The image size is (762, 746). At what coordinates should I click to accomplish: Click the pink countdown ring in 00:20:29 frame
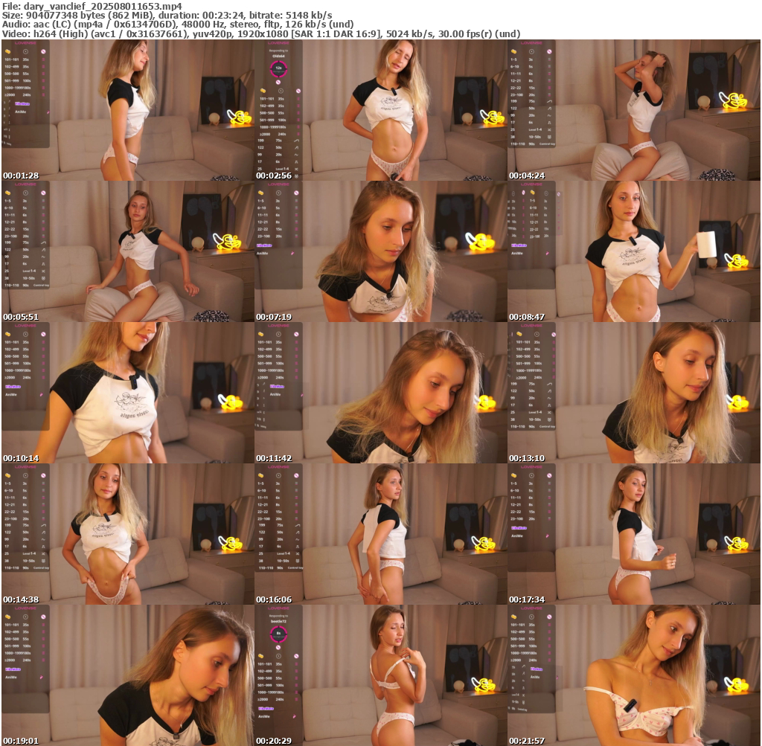click(278, 634)
